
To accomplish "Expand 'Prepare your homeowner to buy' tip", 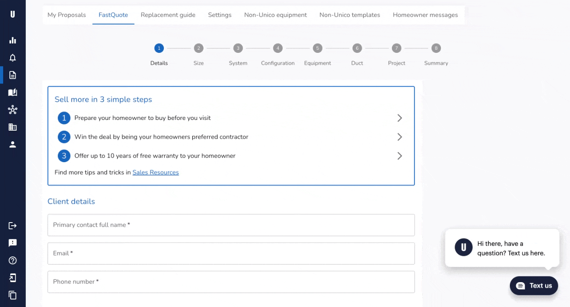I will pos(399,118).
